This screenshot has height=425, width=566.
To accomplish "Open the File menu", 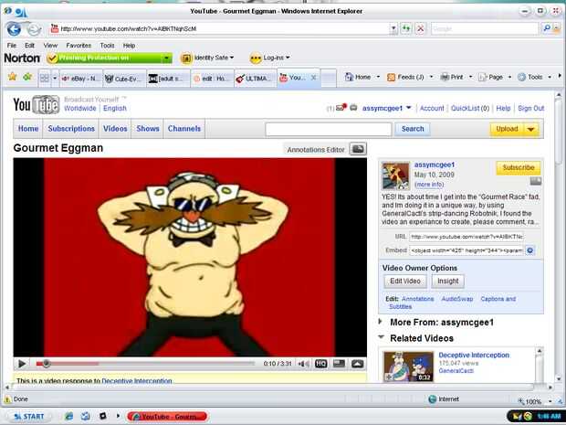I will (x=12, y=46).
